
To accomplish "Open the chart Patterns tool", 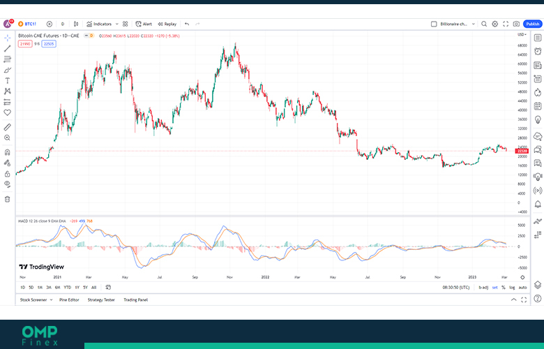I will pyautogui.click(x=7, y=91).
